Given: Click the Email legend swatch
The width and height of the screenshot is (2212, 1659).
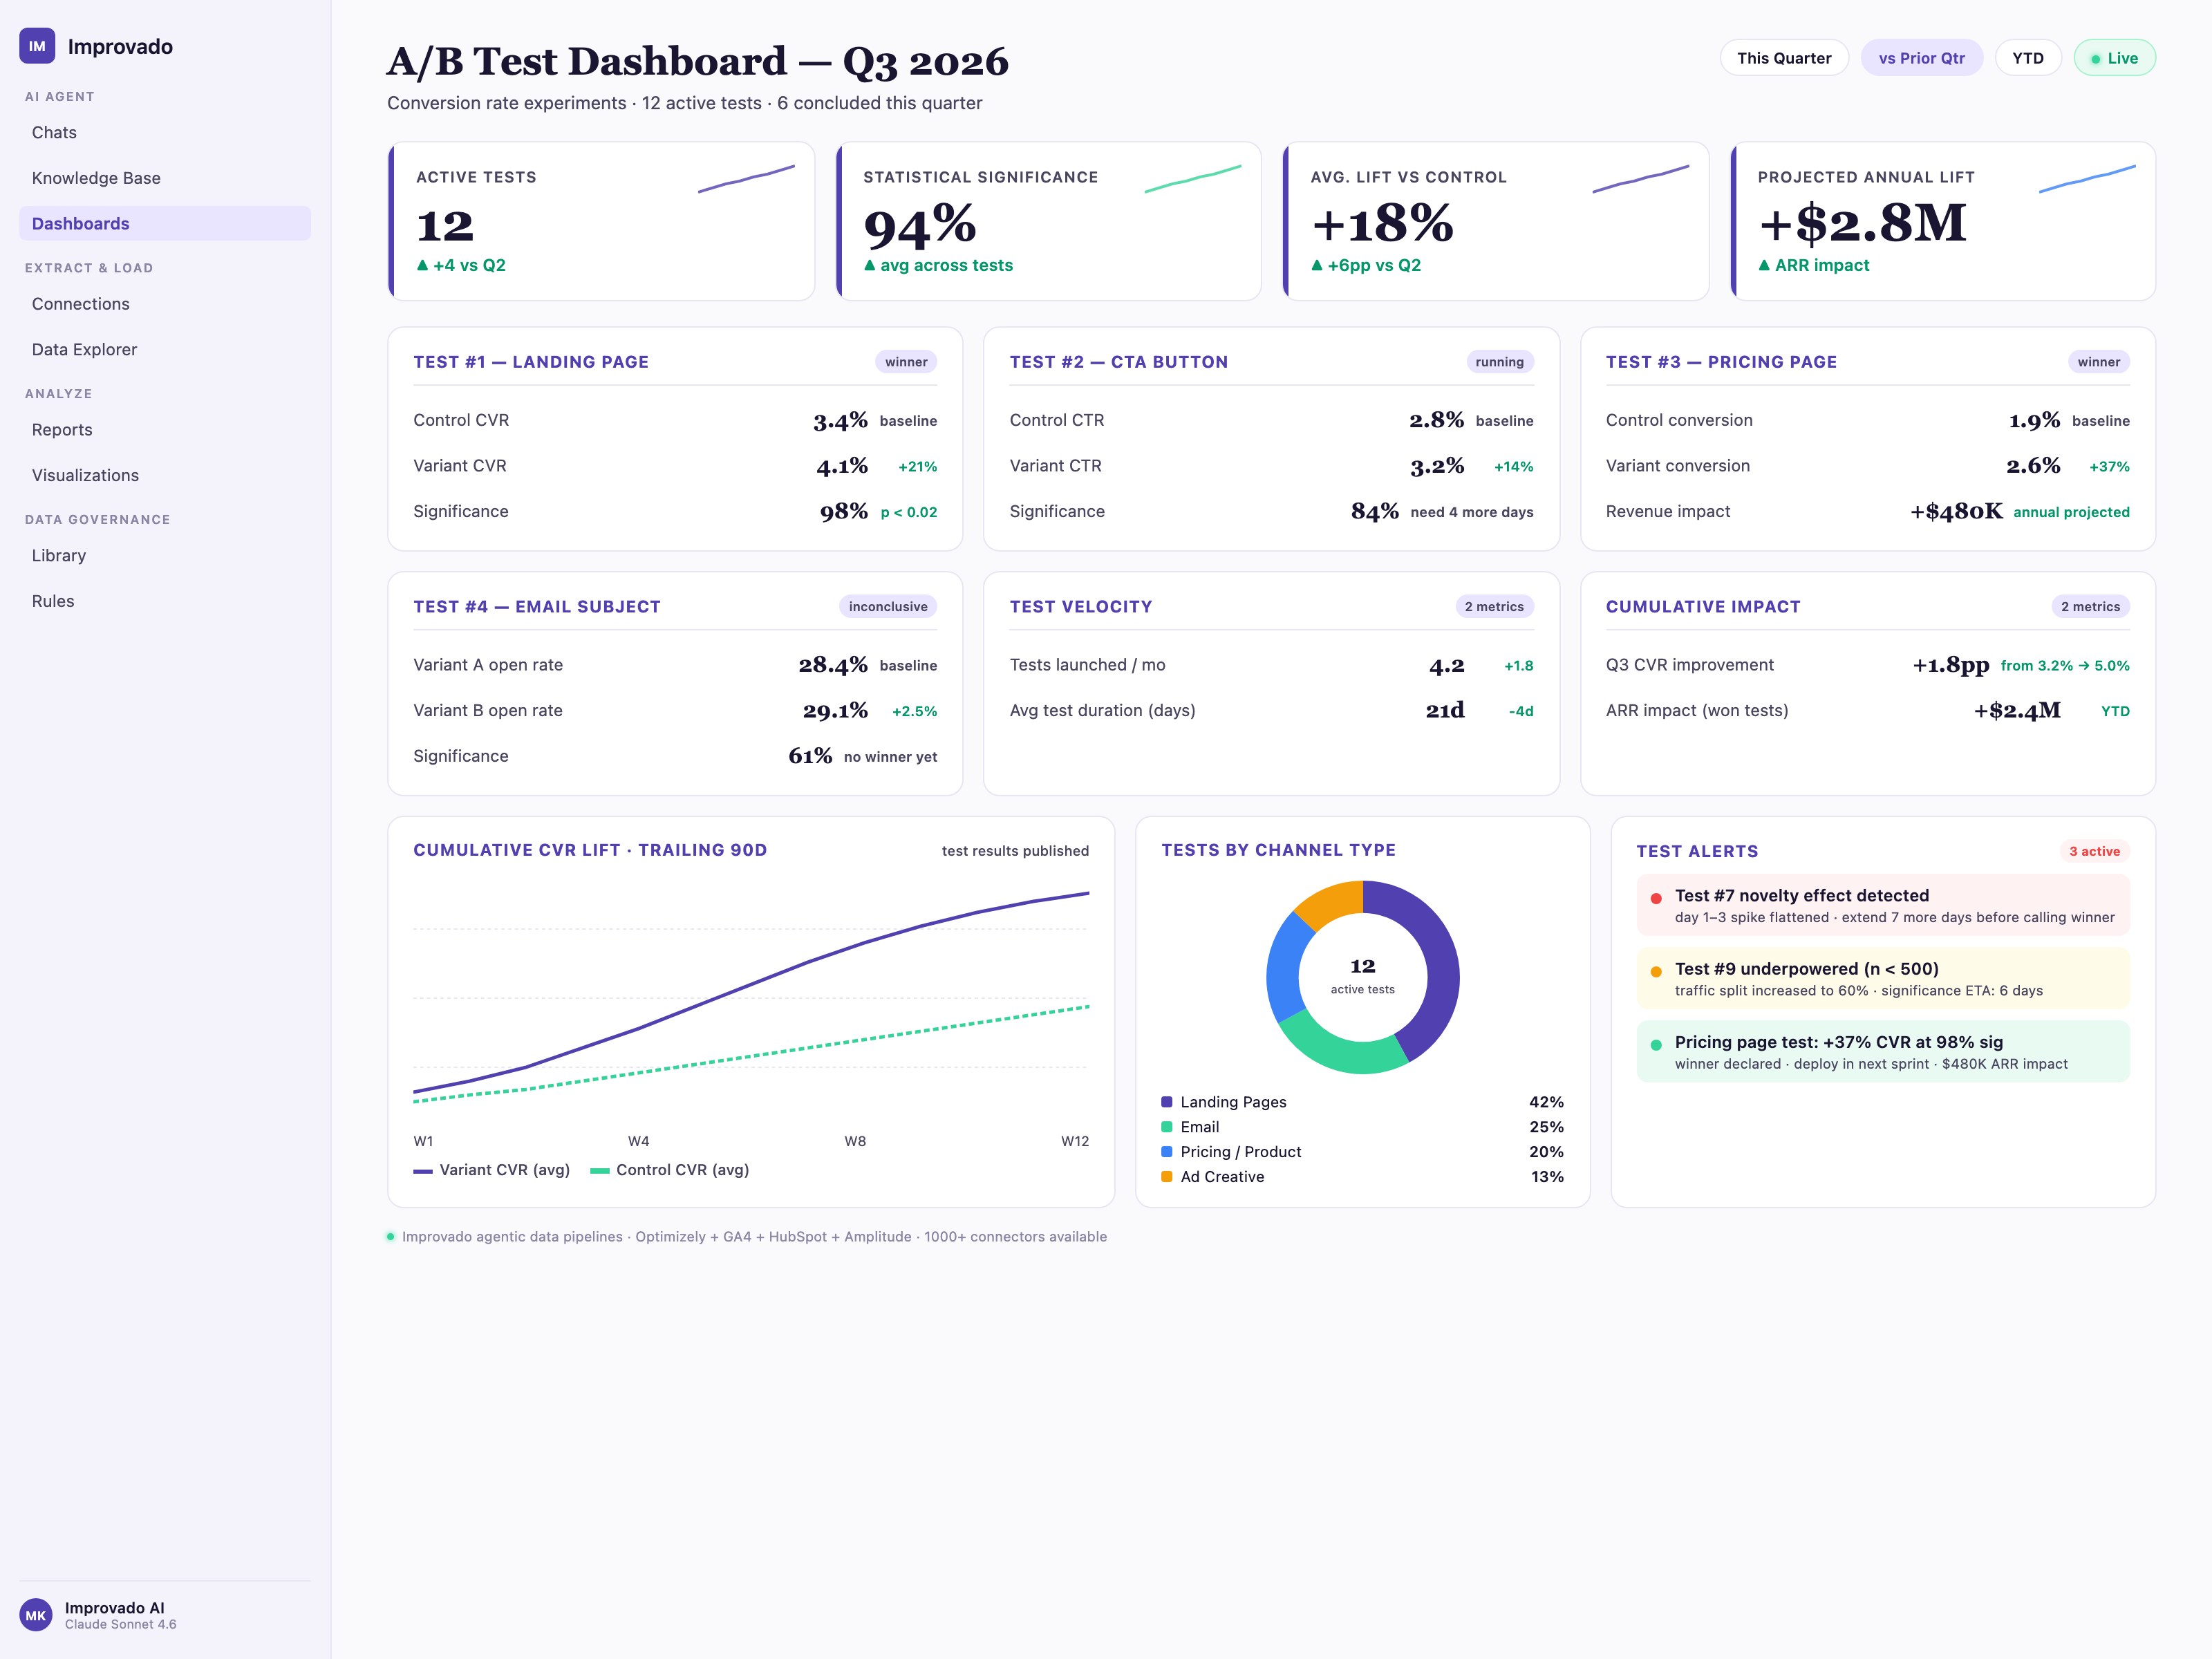Looking at the screenshot, I should pyautogui.click(x=1166, y=1127).
